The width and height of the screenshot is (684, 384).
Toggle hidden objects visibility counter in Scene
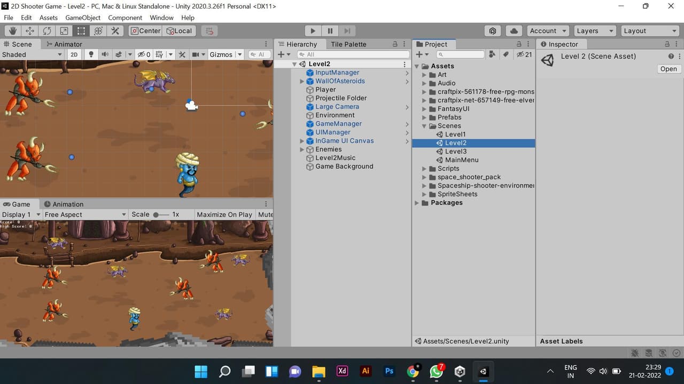(x=144, y=54)
